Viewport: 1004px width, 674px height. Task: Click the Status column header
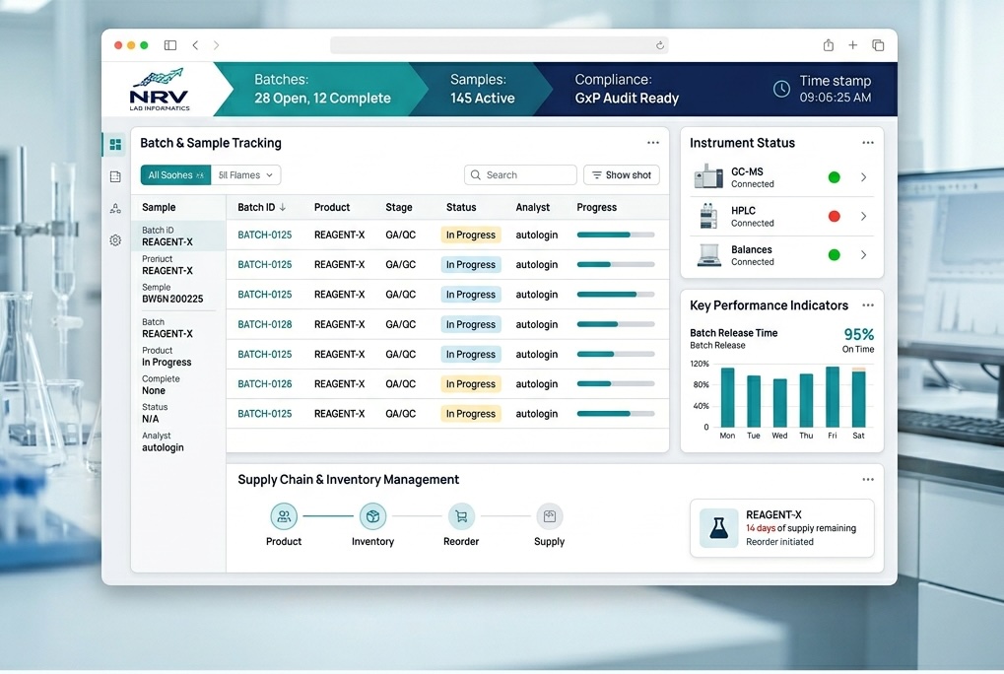click(x=461, y=207)
